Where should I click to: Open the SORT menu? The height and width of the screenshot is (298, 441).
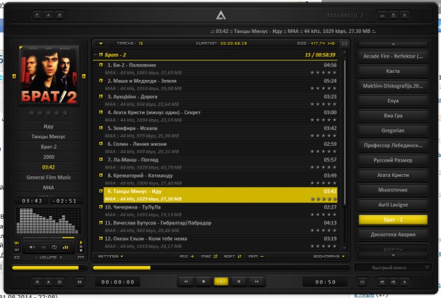coord(232,257)
